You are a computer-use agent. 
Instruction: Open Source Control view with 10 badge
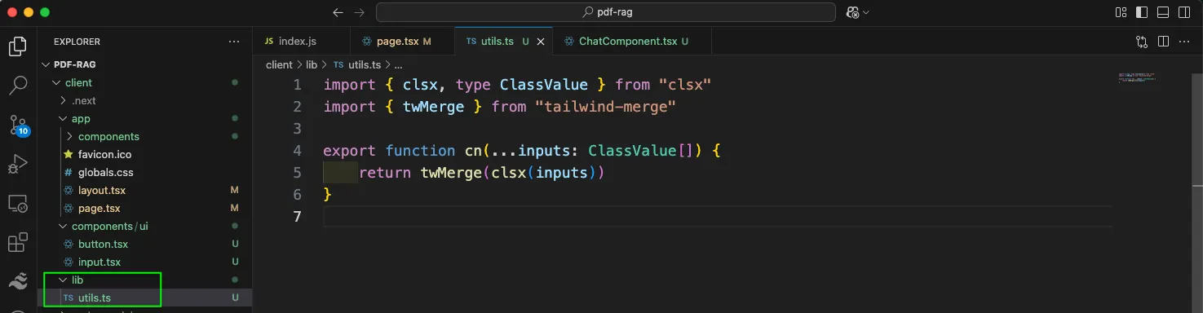point(17,125)
